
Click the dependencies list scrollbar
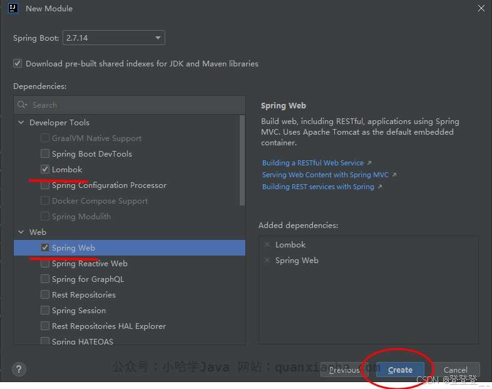coord(242,160)
